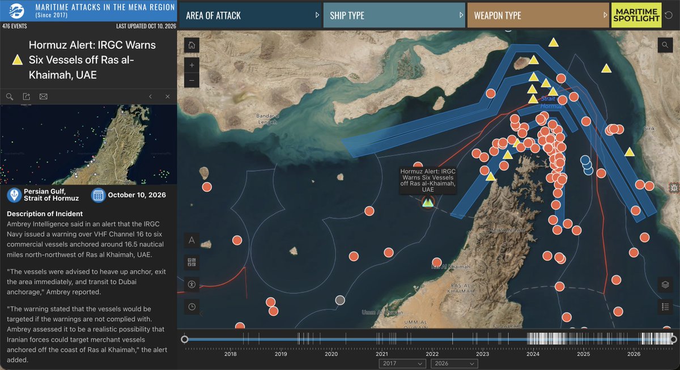Click the 'Description of Incident' heading
The width and height of the screenshot is (680, 370).
45,214
